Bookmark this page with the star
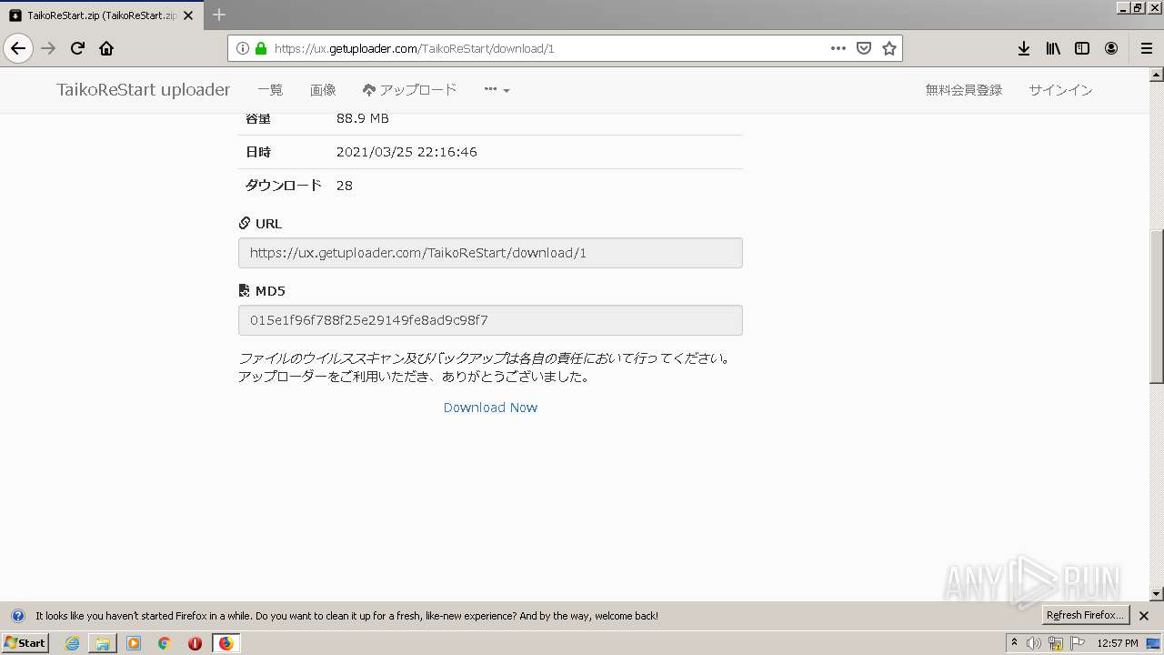 889,48
